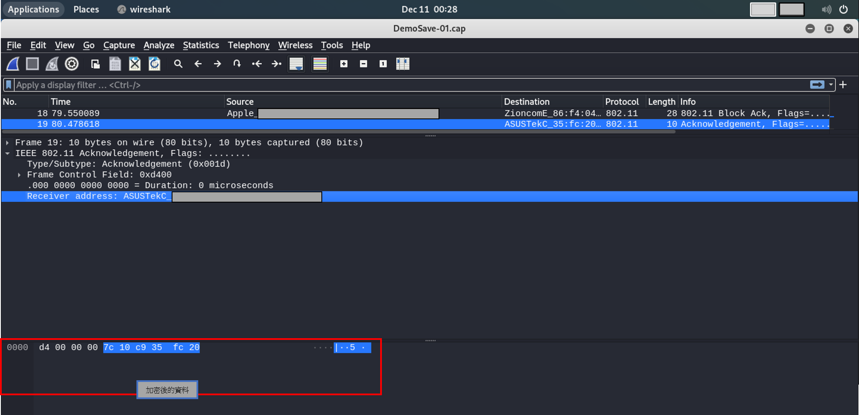Viewport: 859px width, 415px height.
Task: Mute sound via the volume icon
Action: click(826, 9)
